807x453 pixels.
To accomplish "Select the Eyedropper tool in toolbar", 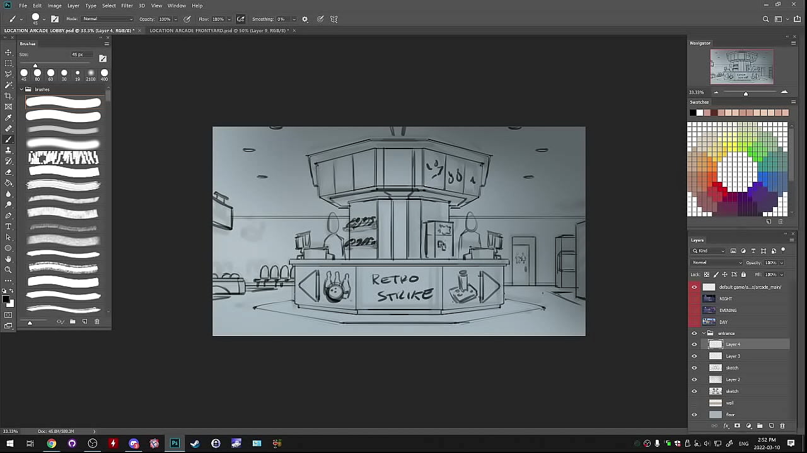I will (8, 118).
